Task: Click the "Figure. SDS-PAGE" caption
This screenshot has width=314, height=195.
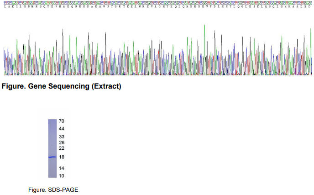Action: tap(53, 190)
